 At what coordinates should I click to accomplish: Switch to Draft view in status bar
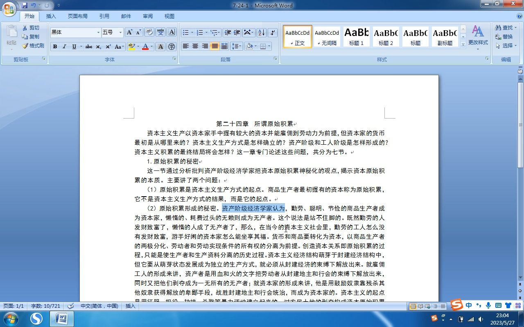pyautogui.click(x=443, y=306)
